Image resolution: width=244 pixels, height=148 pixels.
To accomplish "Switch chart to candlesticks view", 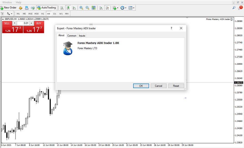I will coord(68,8).
